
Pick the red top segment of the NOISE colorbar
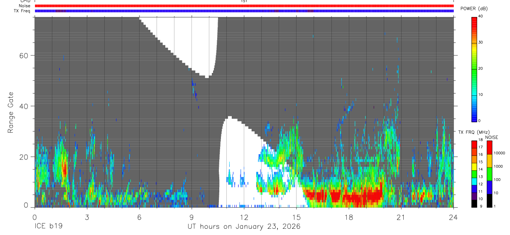tap(489, 147)
